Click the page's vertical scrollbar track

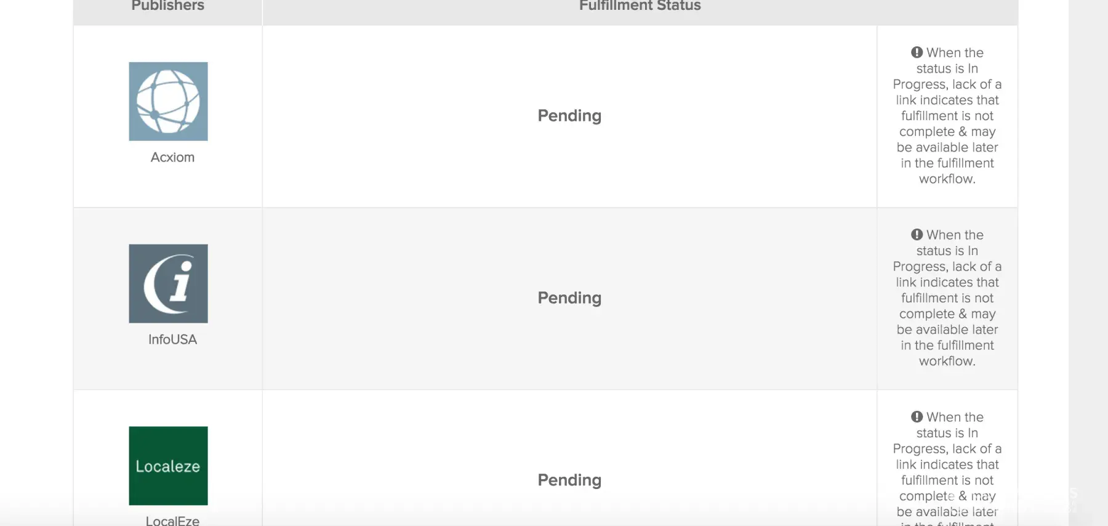tap(1088, 246)
